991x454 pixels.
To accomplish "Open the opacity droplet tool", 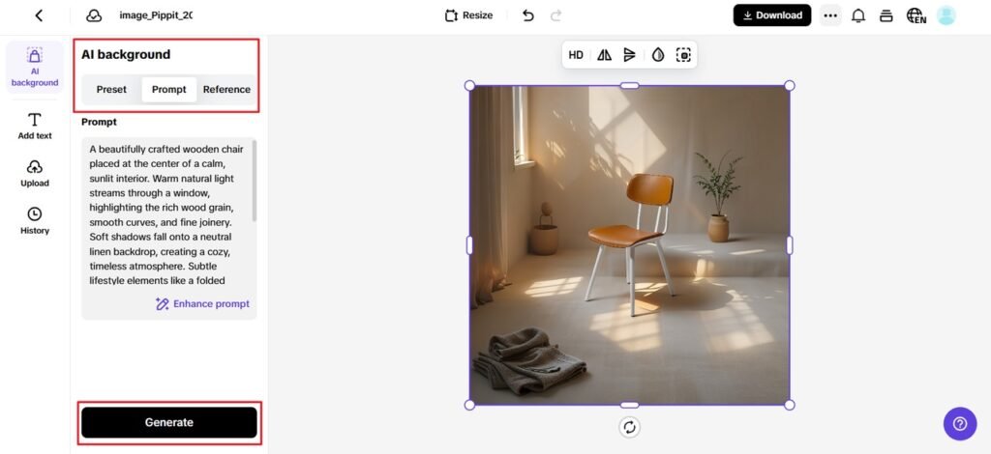I will point(658,55).
